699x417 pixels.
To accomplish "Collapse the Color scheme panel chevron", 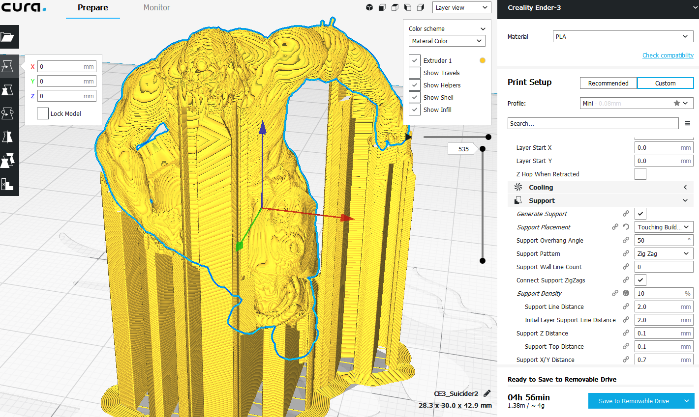I will 483,29.
